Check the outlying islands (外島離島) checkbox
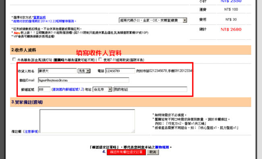The width and height of the screenshot is (262, 159). coord(14,59)
